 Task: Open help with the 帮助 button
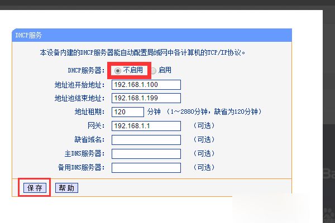66,188
